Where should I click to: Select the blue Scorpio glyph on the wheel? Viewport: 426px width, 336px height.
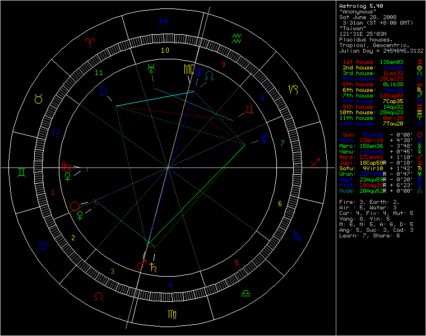pyautogui.click(x=295, y=238)
